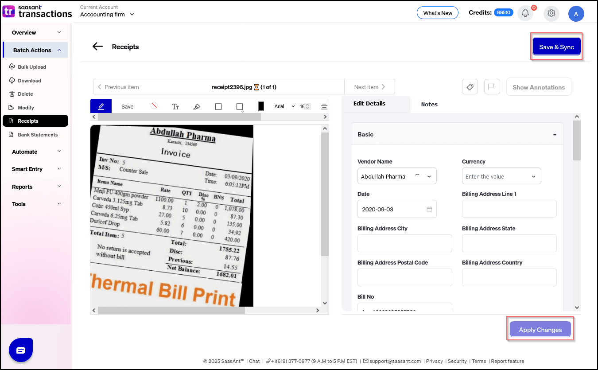Open the settings gear

point(551,13)
